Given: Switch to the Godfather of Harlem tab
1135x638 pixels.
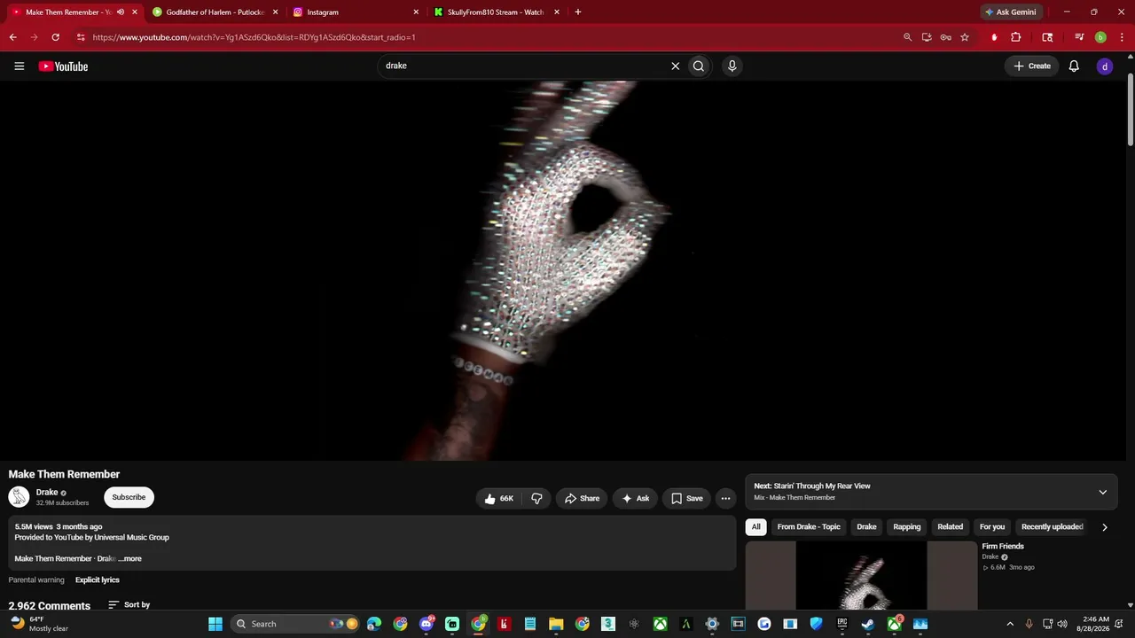Looking at the screenshot, I should pyautogui.click(x=215, y=12).
